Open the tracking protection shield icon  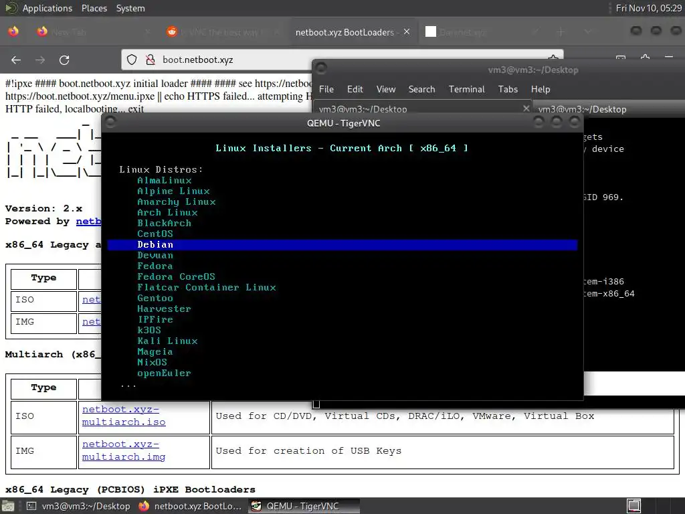click(132, 60)
